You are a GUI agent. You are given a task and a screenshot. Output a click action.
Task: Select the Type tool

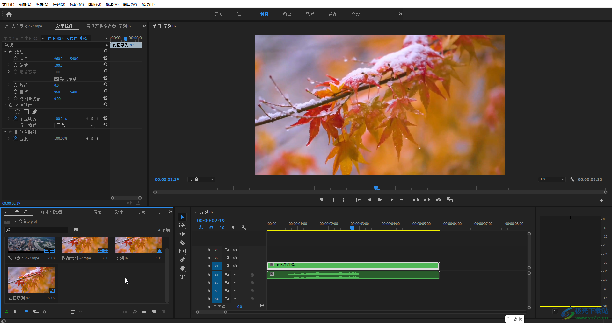coord(182,277)
